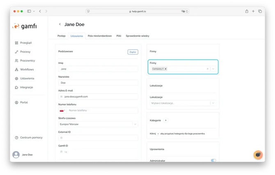275x175 pixels.
Task: Remove the Company Y tag
Action: point(165,69)
